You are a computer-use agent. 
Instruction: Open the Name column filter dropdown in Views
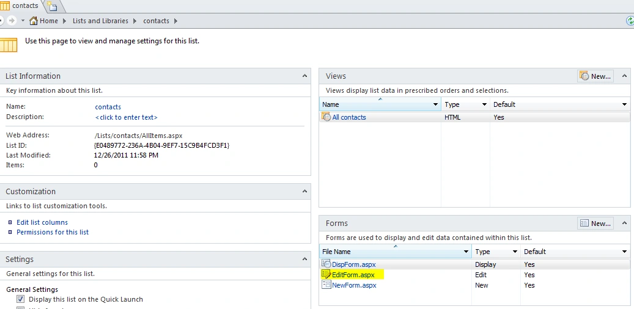(435, 104)
